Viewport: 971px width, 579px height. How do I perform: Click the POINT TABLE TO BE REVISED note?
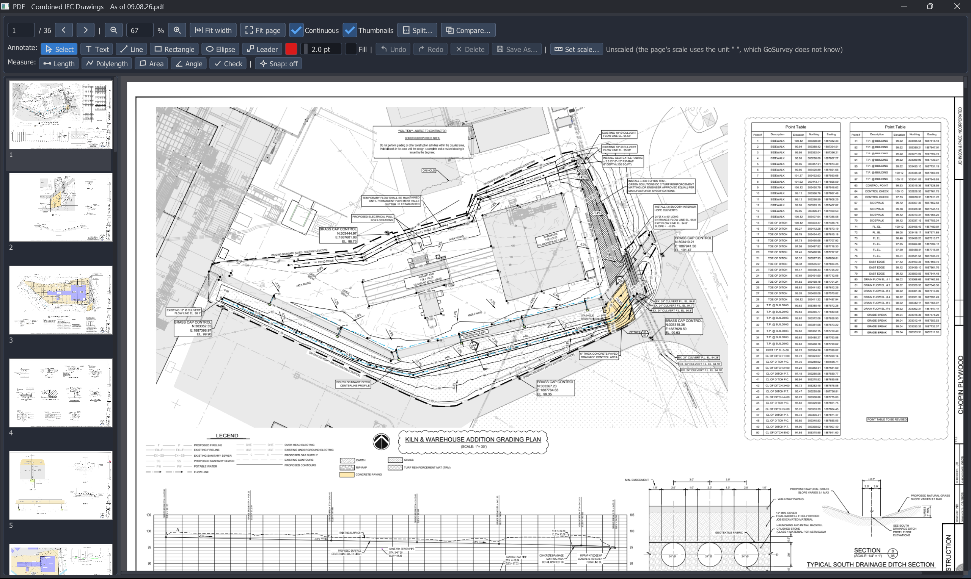coord(887,419)
